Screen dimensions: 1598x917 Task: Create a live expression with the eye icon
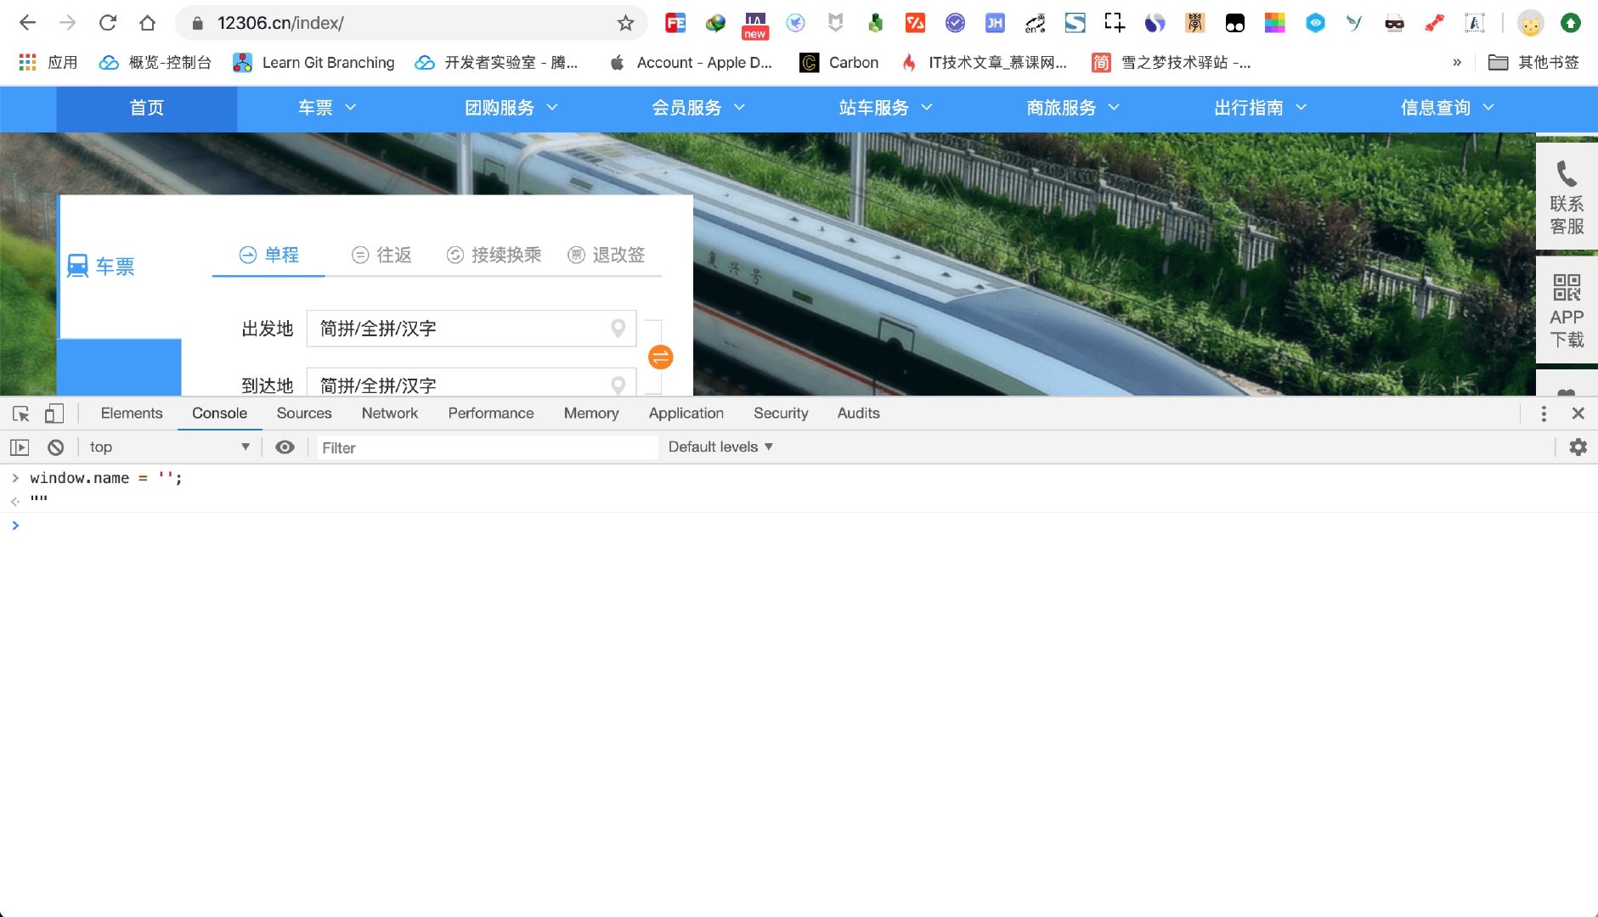(x=285, y=447)
